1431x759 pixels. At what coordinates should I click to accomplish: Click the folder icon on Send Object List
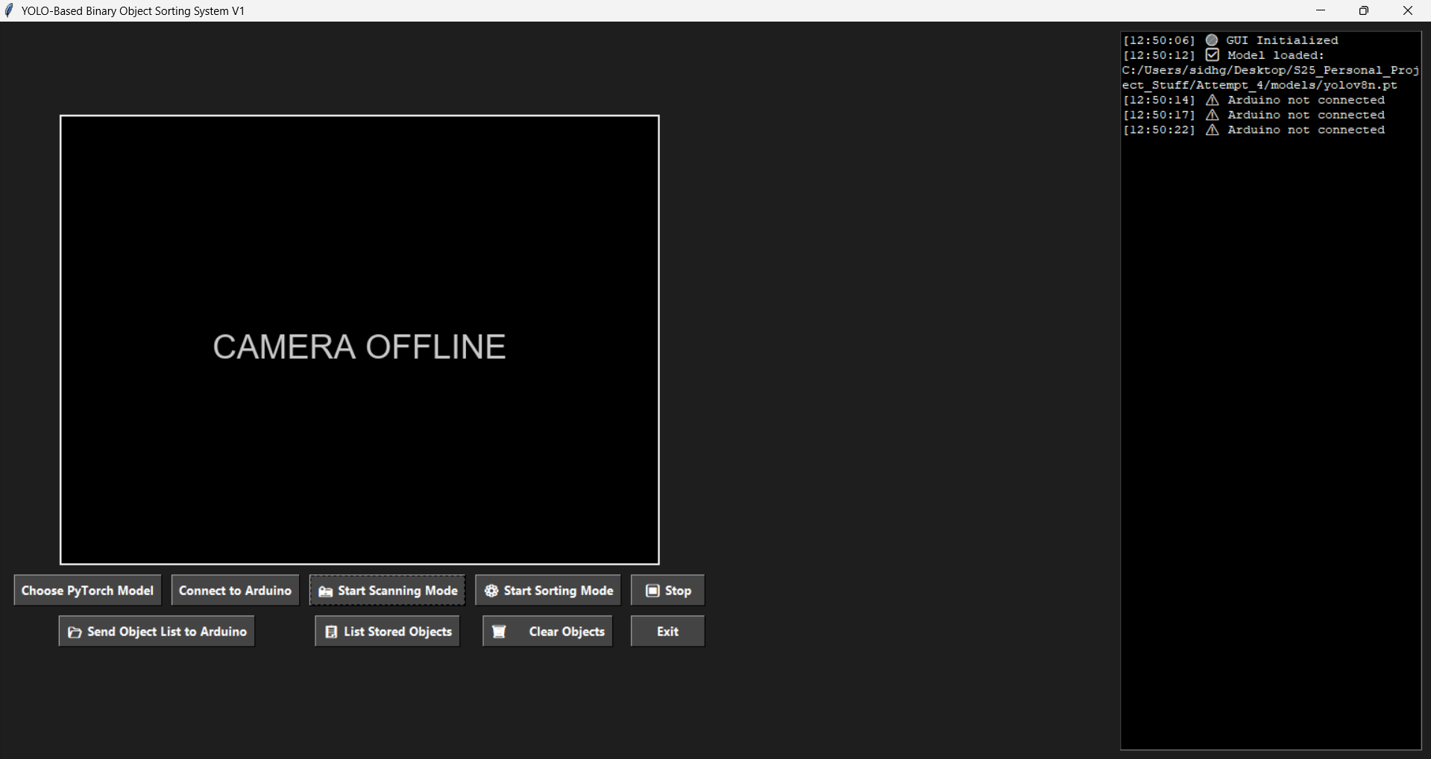point(75,632)
